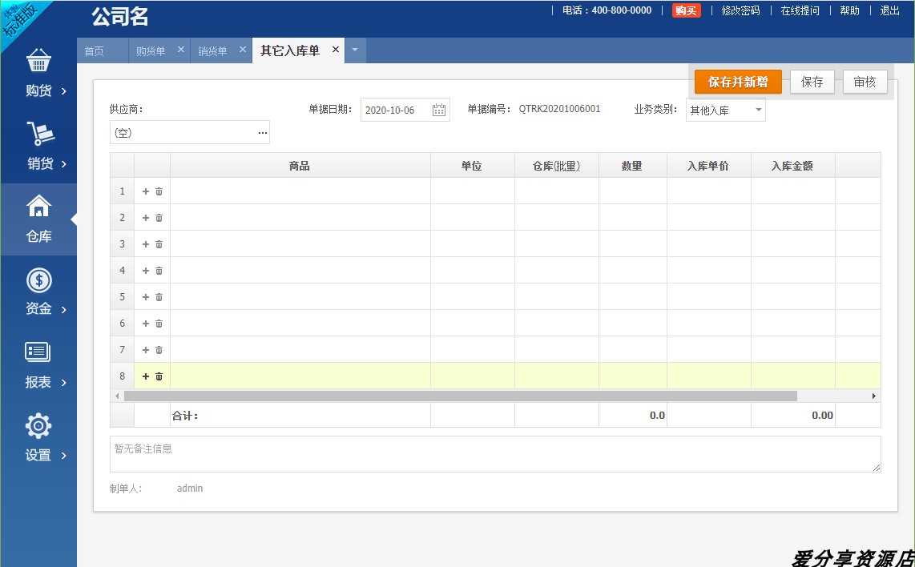Open the 销货 sales cart icon

(40, 133)
